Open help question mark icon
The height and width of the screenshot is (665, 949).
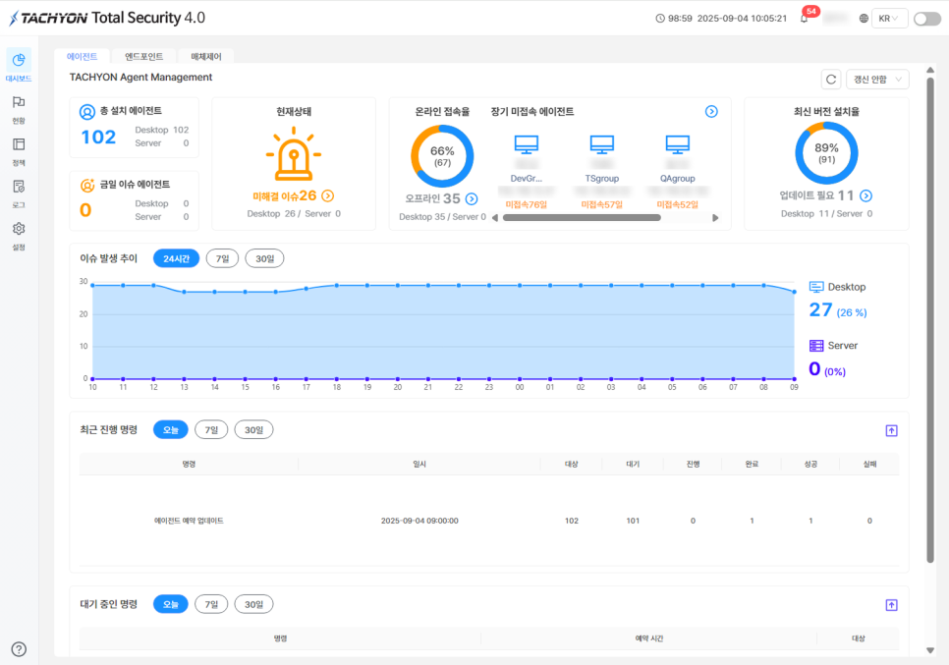point(19,649)
